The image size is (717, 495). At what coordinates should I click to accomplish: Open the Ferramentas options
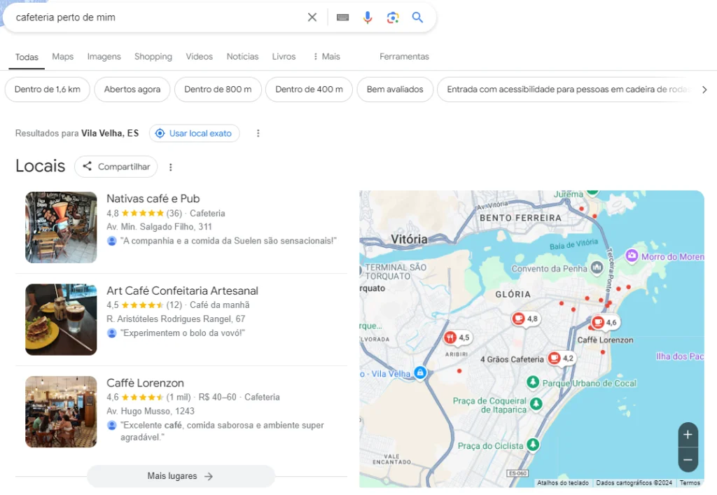(x=404, y=57)
